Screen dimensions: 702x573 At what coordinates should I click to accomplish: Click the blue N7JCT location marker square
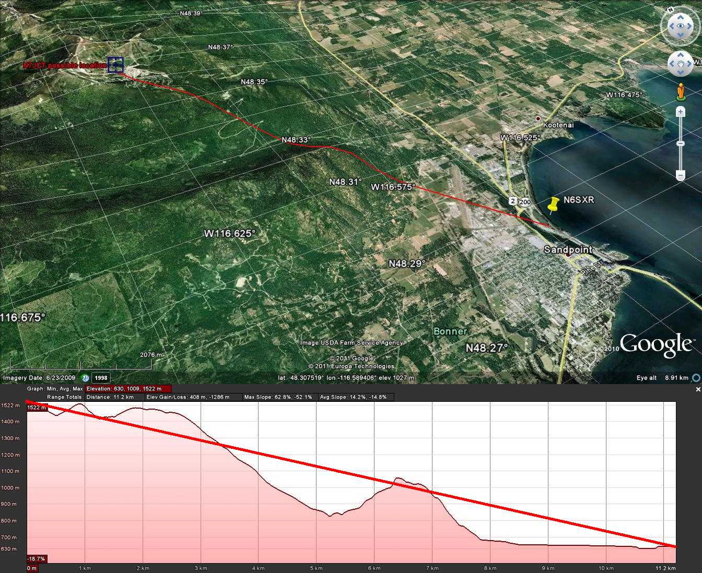[115, 65]
